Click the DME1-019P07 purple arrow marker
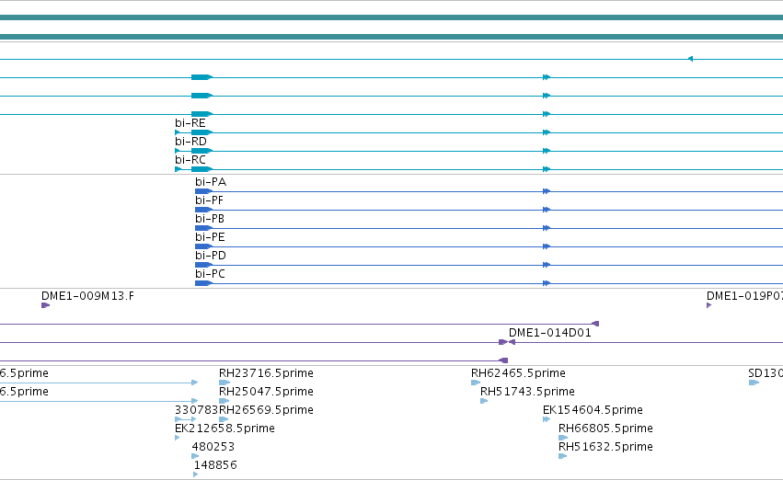The width and height of the screenshot is (783, 480). pos(709,305)
